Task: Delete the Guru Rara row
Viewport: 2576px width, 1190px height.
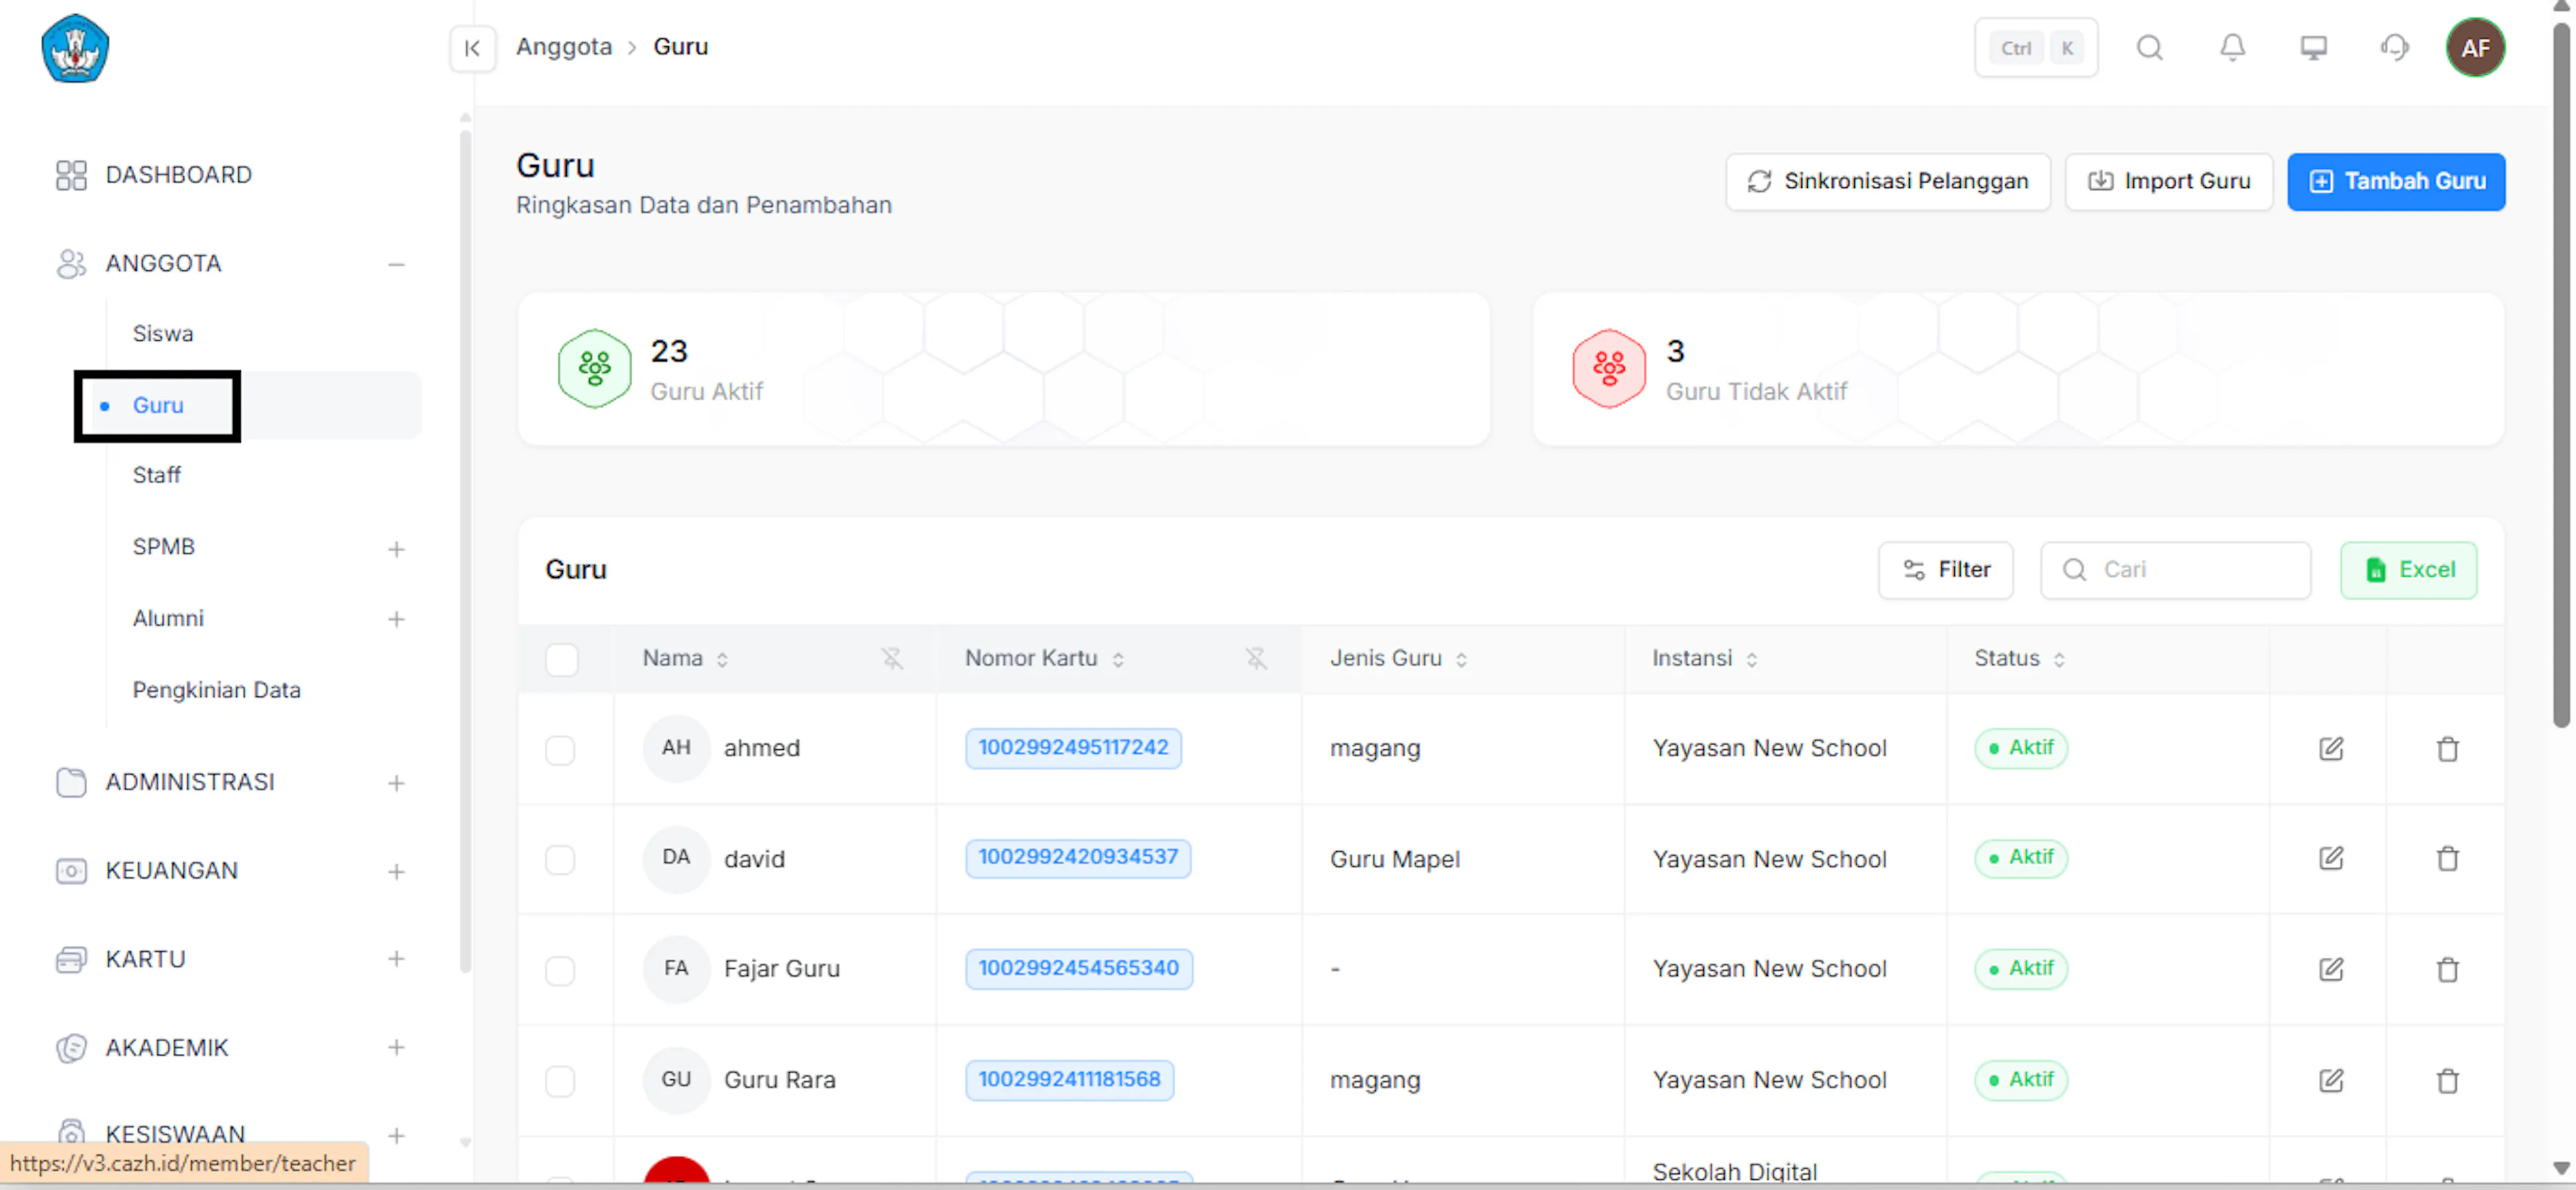Action: (2447, 1080)
